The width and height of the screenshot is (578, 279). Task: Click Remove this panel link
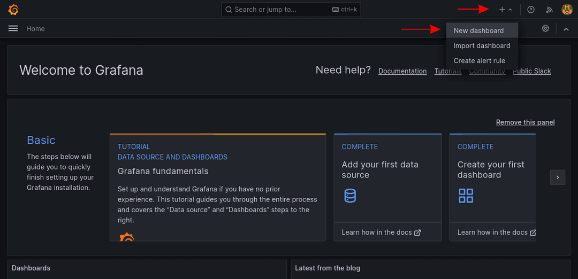(525, 122)
